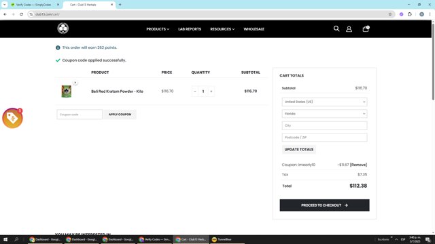Decrease quantity with minus button
The image size is (435, 244).
pos(195,91)
